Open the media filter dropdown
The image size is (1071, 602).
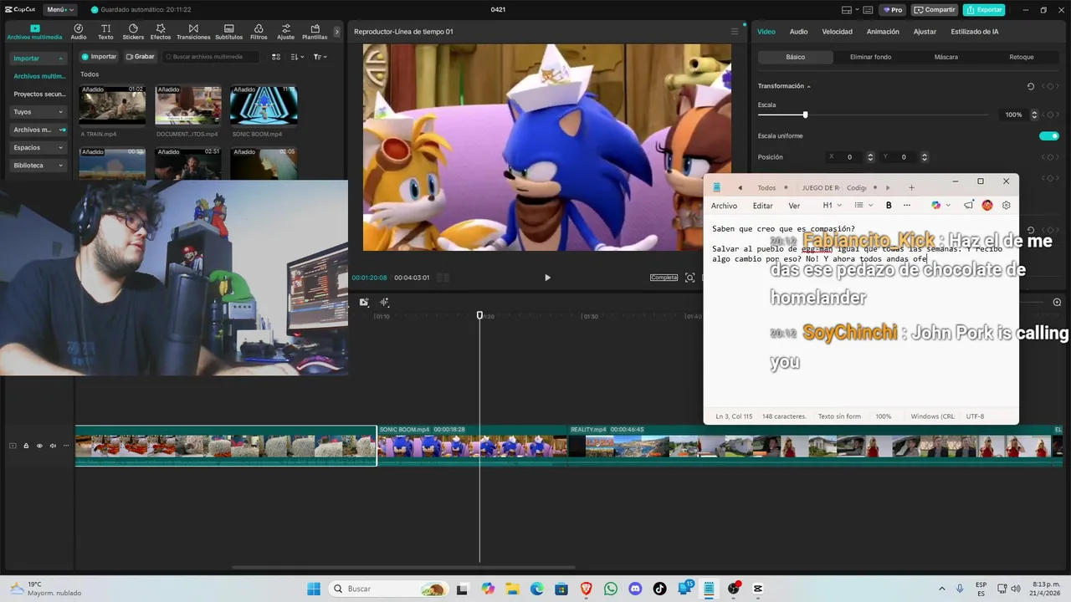point(320,57)
